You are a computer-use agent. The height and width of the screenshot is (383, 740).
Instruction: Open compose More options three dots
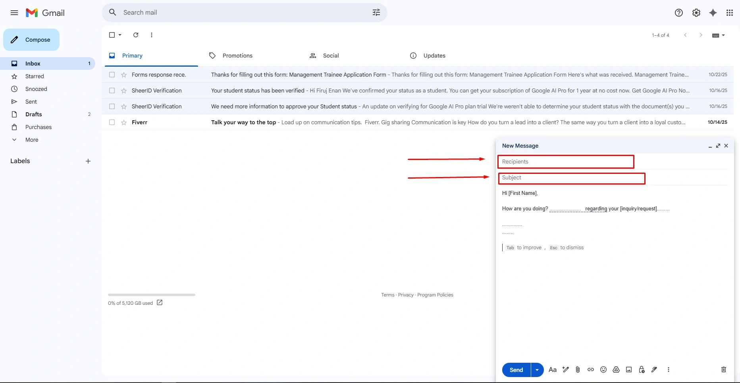(669, 370)
